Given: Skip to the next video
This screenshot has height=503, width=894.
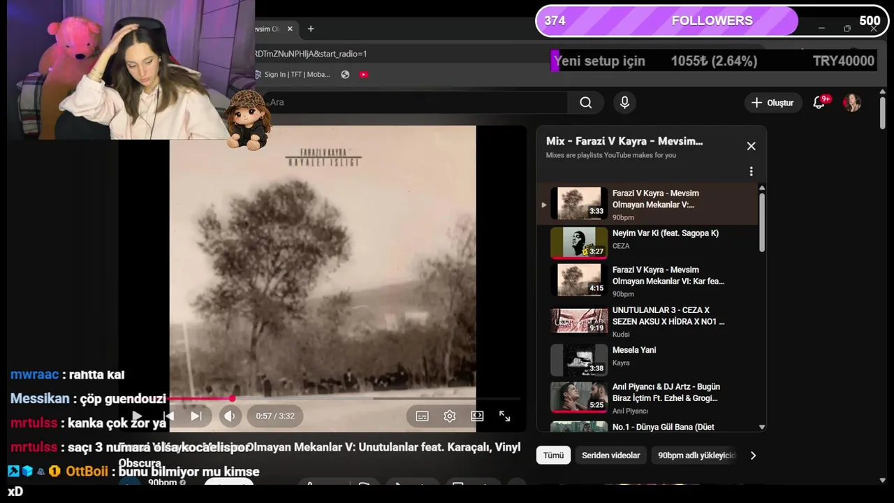Looking at the screenshot, I should point(196,416).
